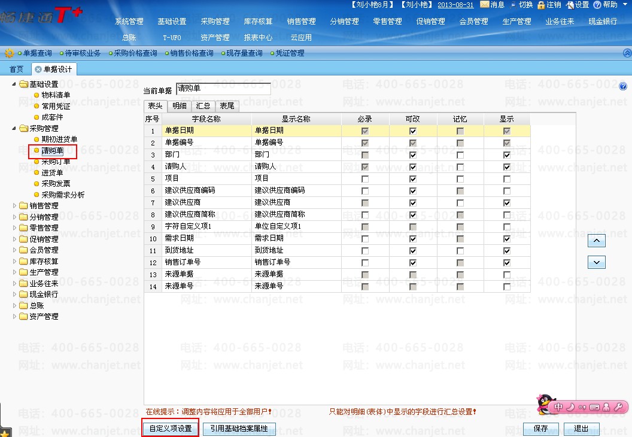Click the message envelope icon

(x=485, y=4)
